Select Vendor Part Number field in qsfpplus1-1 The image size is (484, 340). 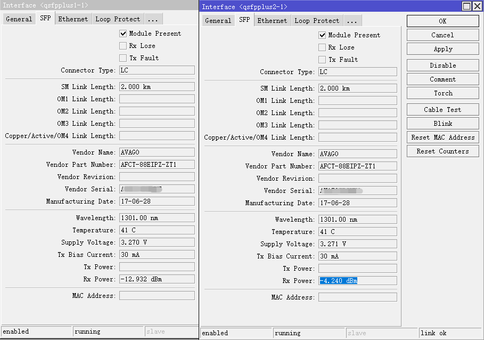(x=157, y=165)
